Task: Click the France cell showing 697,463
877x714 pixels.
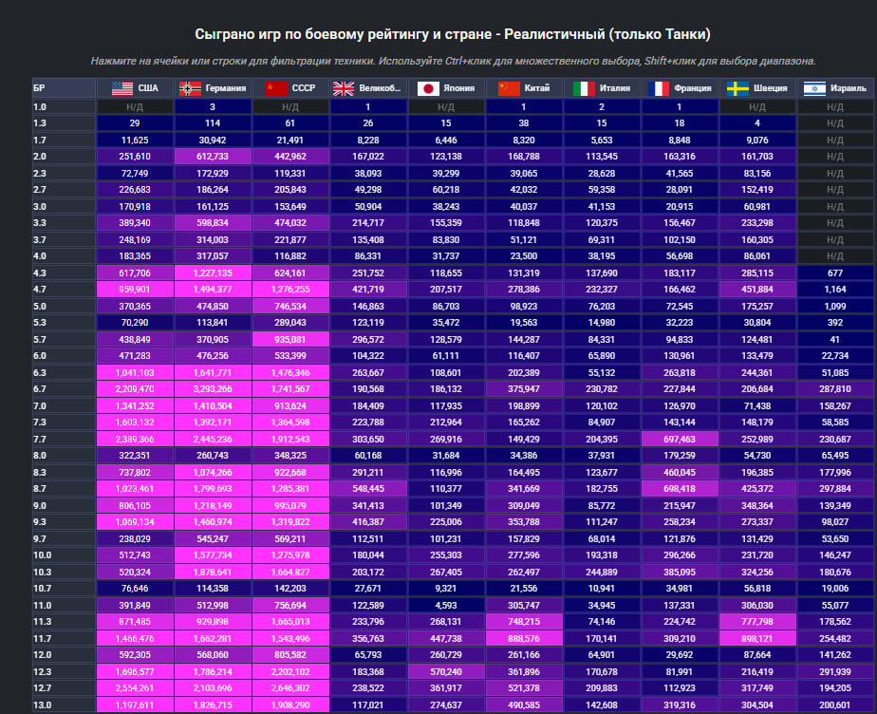Action: tap(680, 440)
